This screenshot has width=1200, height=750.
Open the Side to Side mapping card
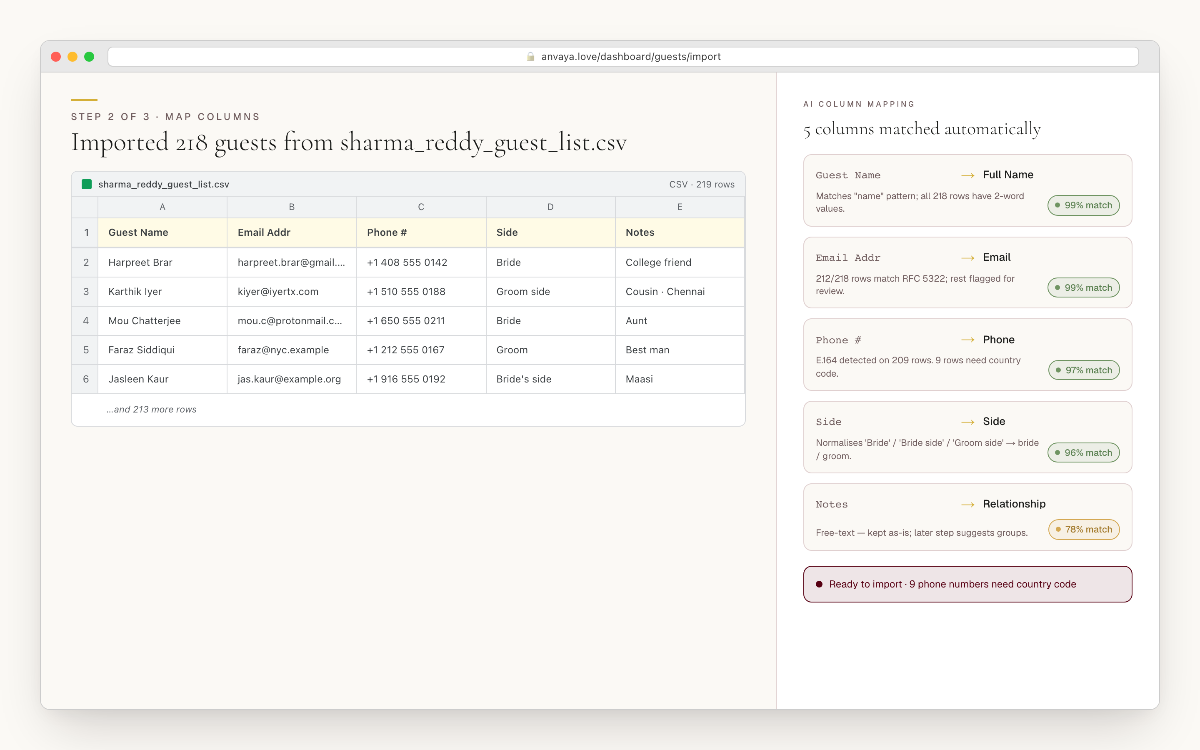coord(967,437)
